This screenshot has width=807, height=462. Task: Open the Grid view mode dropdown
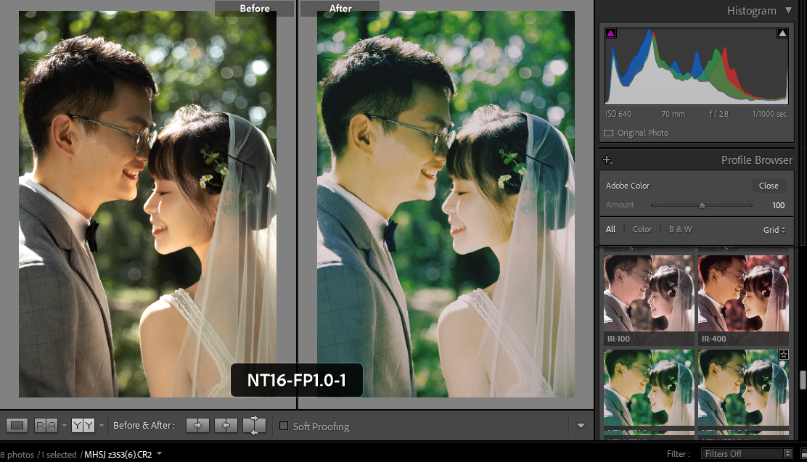point(774,230)
